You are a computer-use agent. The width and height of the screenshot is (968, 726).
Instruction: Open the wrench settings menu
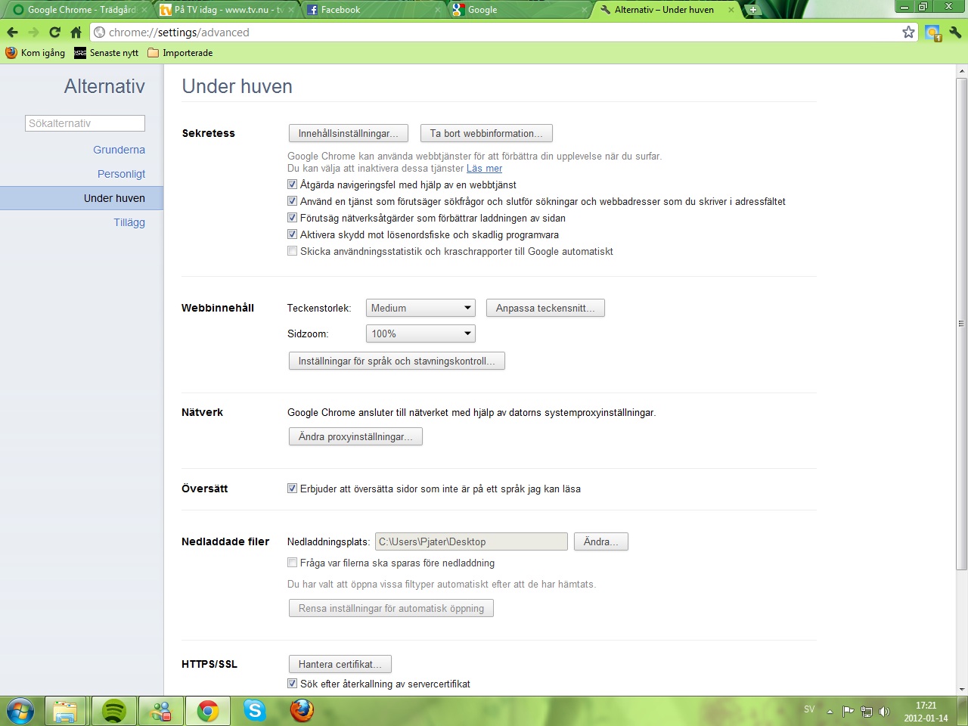[955, 33]
